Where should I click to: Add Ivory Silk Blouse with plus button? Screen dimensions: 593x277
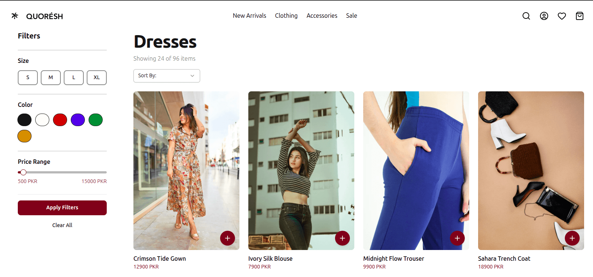point(342,238)
